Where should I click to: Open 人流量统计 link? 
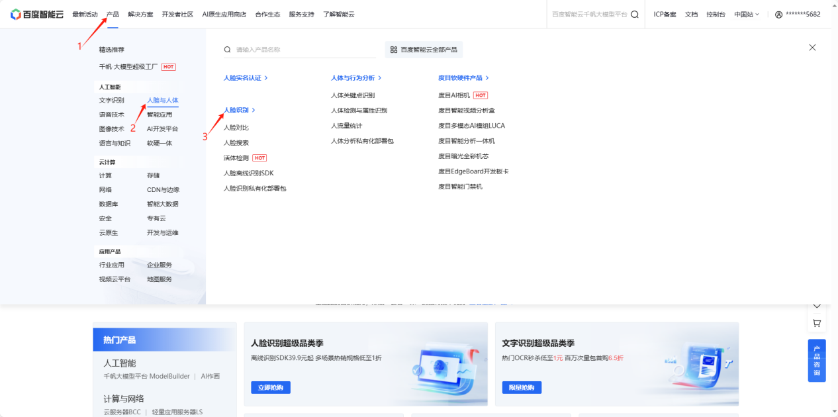tap(347, 126)
